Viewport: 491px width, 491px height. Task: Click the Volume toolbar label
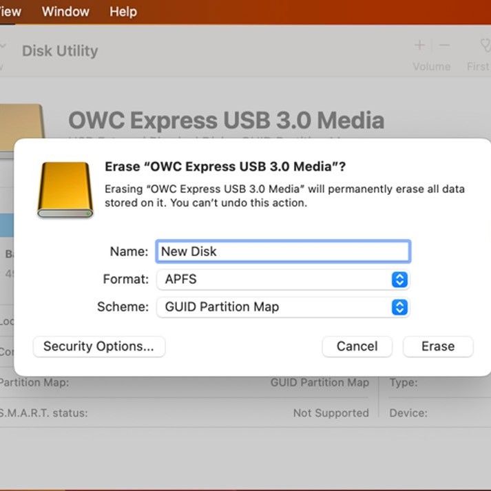432,66
